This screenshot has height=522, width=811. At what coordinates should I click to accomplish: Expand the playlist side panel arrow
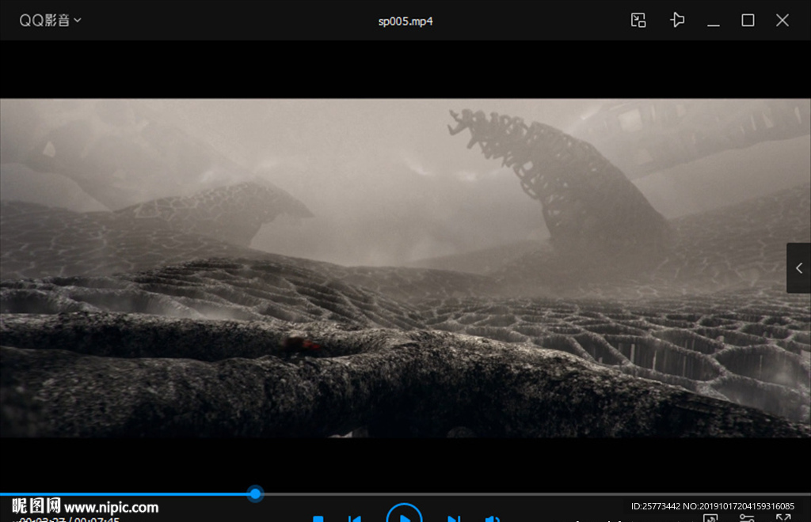click(798, 268)
